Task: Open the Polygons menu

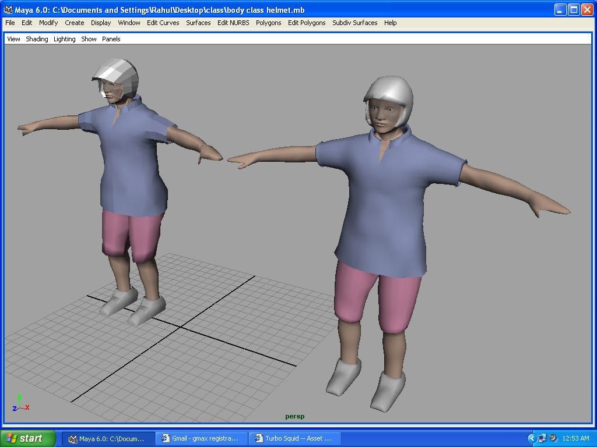Action: 269,23
